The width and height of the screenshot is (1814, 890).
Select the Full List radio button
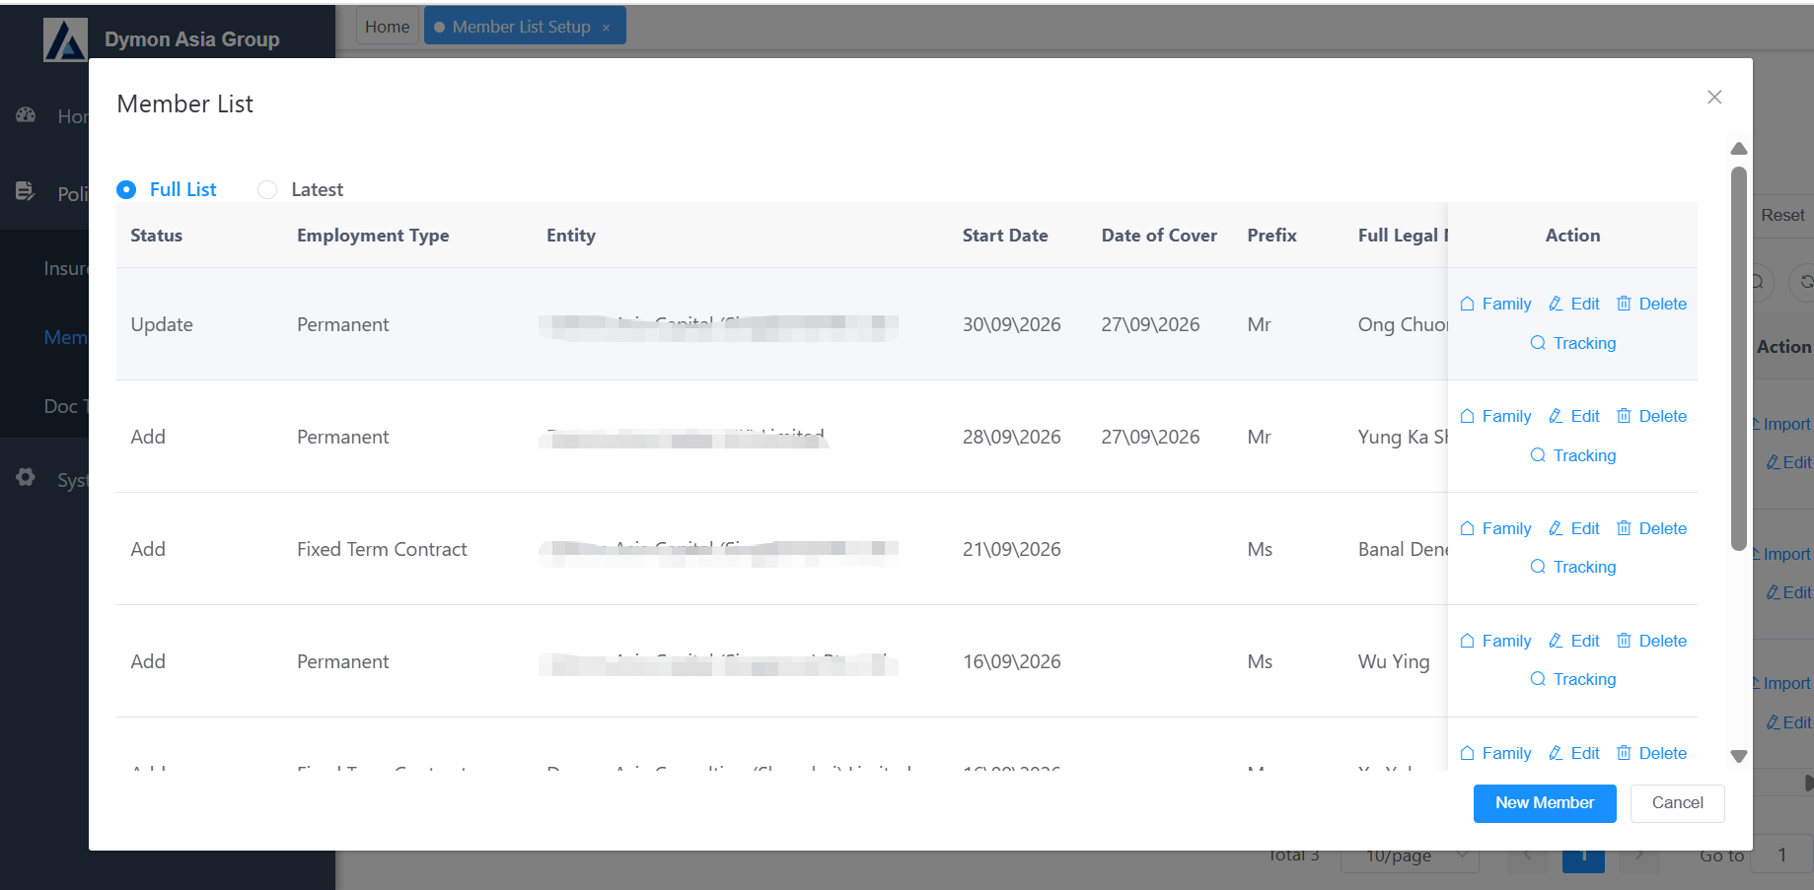click(x=126, y=189)
